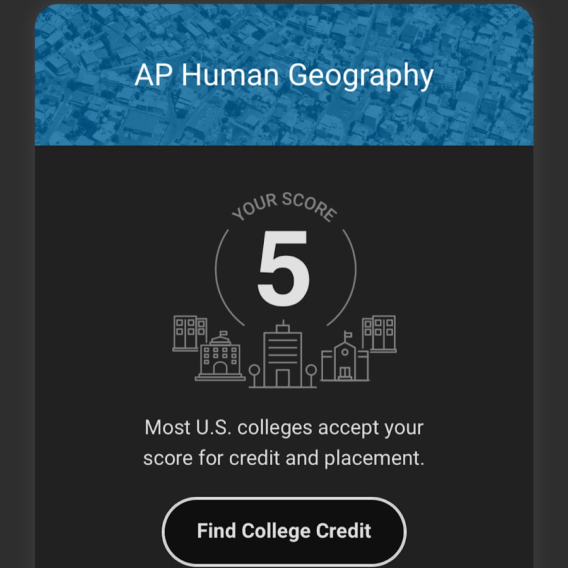This screenshot has height=568, width=568.
Task: Click the 'score for credit and placement.' line
Action: pos(283,458)
